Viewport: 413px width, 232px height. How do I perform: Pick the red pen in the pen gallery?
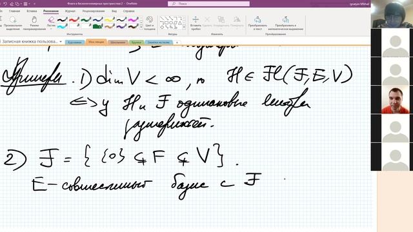pos(74,20)
